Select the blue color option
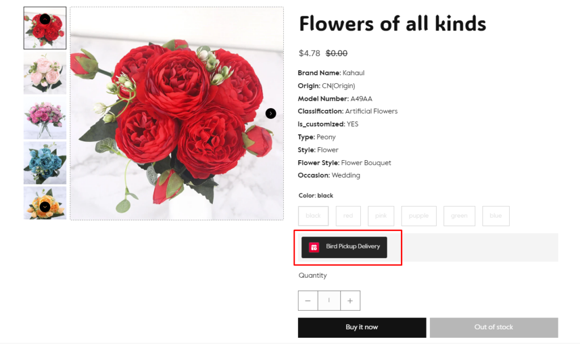The height and width of the screenshot is (344, 580). [x=496, y=216]
